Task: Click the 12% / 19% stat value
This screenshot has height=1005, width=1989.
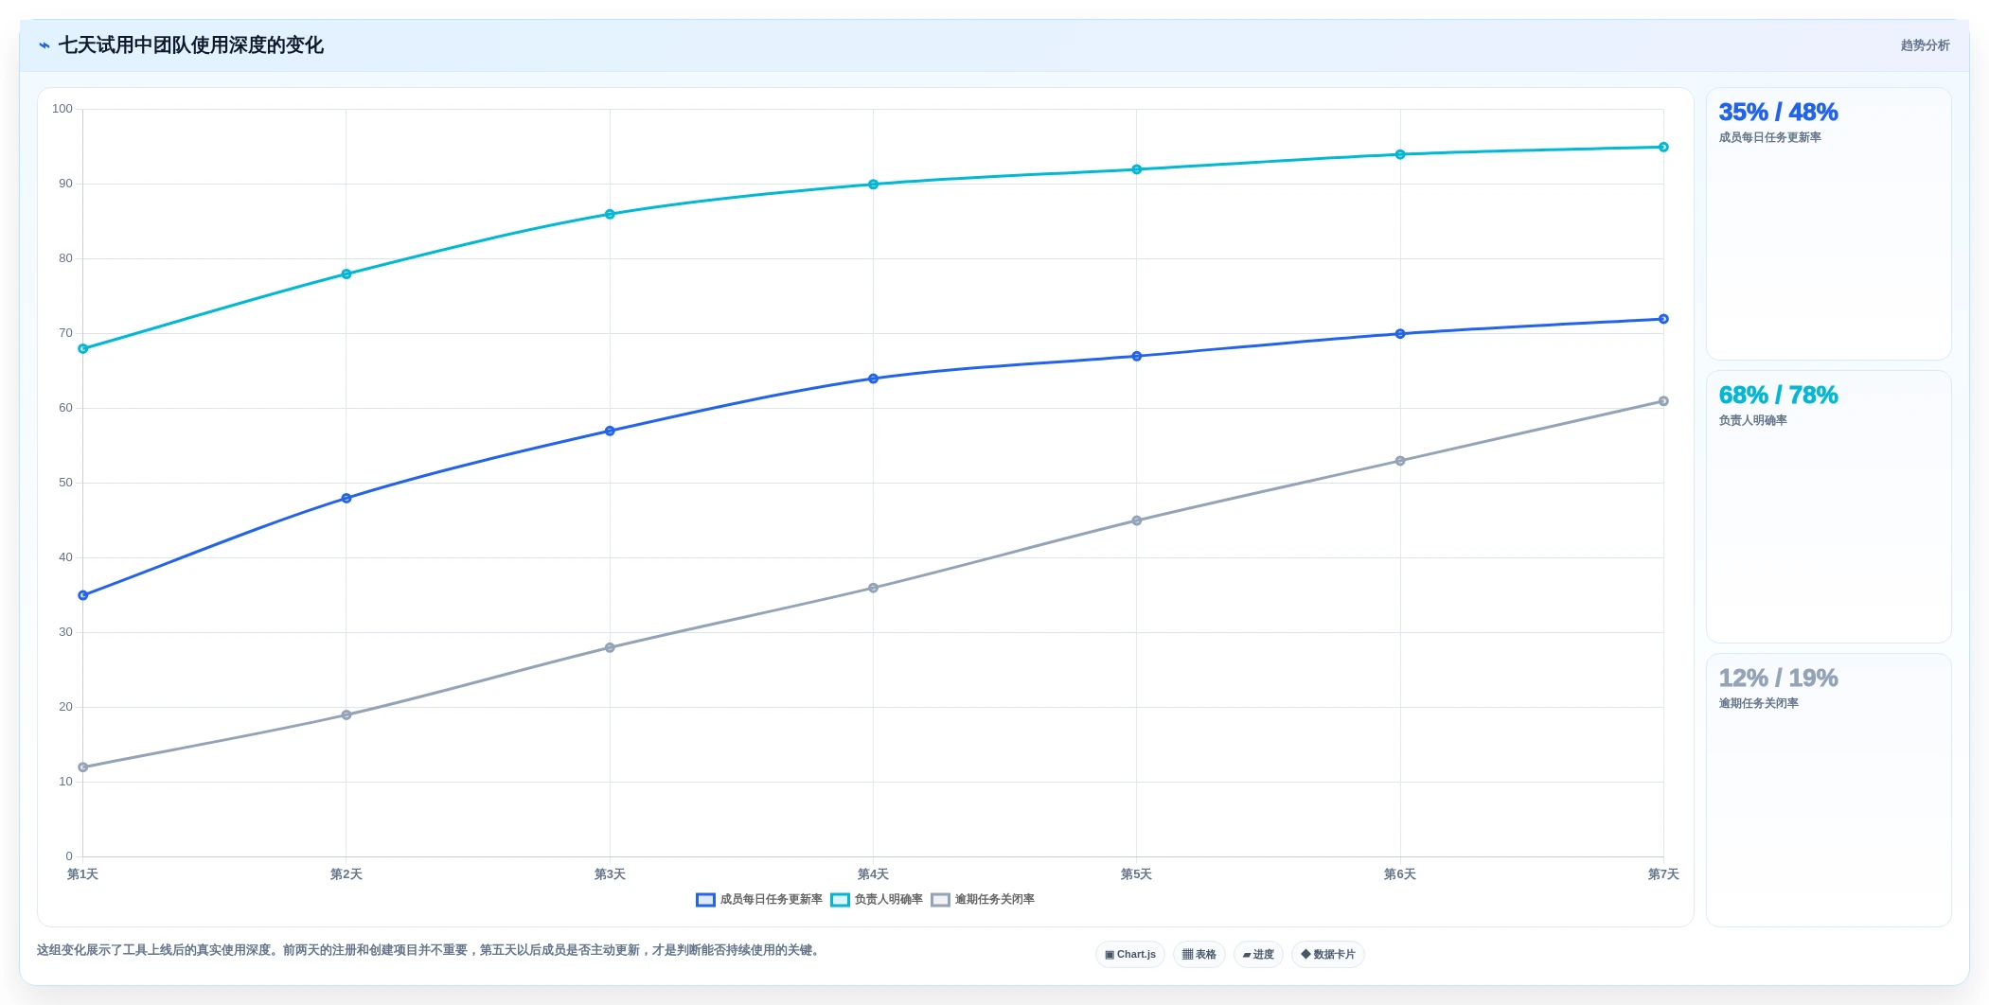Action: [1778, 679]
